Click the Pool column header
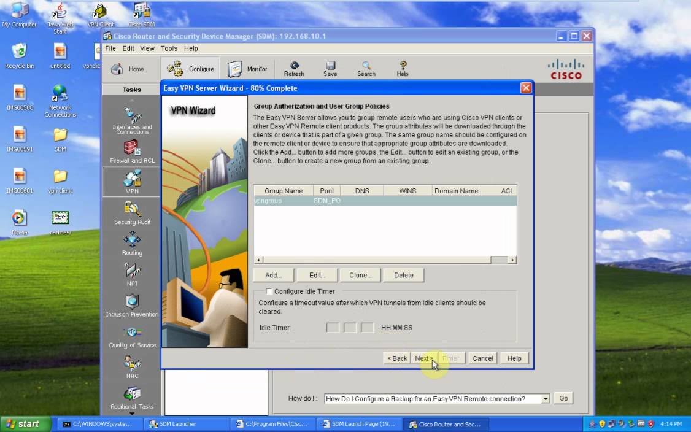The width and height of the screenshot is (691, 432). [326, 191]
